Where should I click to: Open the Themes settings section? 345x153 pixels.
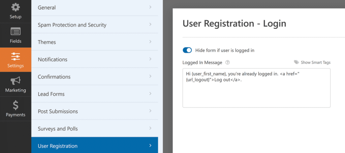coord(95,42)
